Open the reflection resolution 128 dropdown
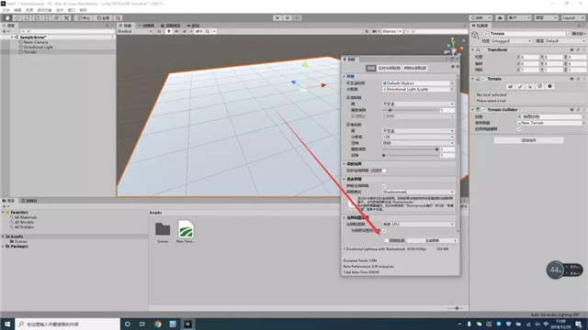The width and height of the screenshot is (588, 330). [x=418, y=137]
